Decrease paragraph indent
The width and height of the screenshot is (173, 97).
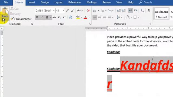click(x=119, y=11)
